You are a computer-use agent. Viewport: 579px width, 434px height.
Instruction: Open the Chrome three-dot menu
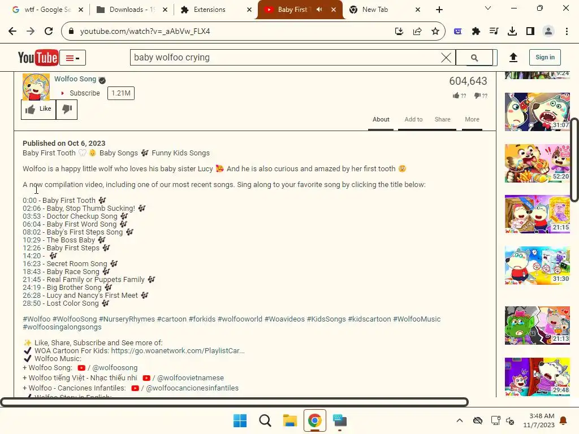(567, 32)
